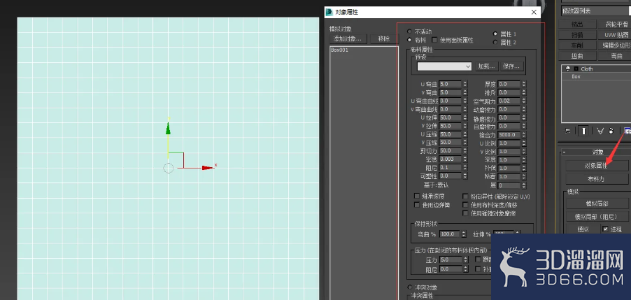Viewport: 631px width, 300px height.
Task: Select the 属性 2 radio option
Action: click(495, 42)
